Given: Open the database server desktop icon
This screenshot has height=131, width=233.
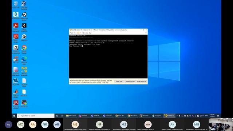Looking at the screenshot, I should coord(16,71).
